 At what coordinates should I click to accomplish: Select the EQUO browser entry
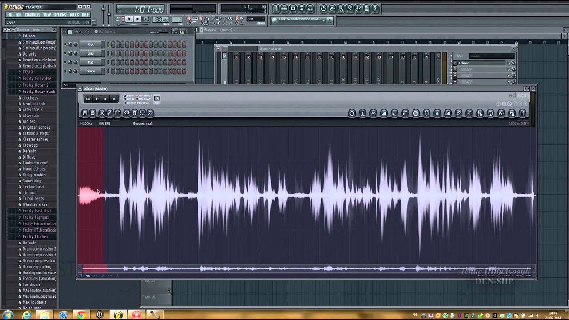point(28,72)
